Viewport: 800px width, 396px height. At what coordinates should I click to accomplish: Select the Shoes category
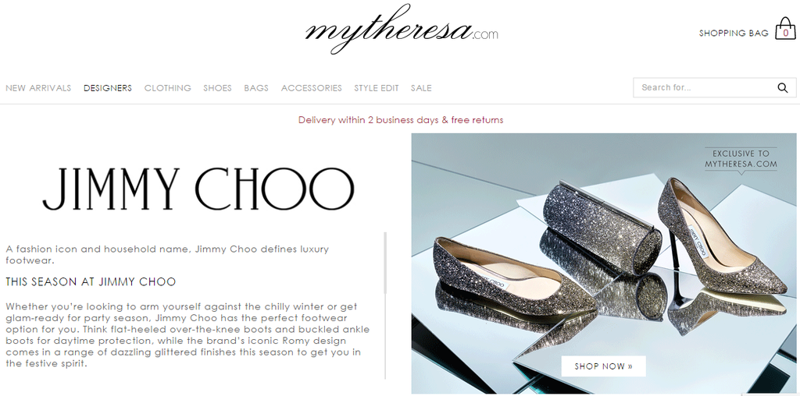point(217,88)
